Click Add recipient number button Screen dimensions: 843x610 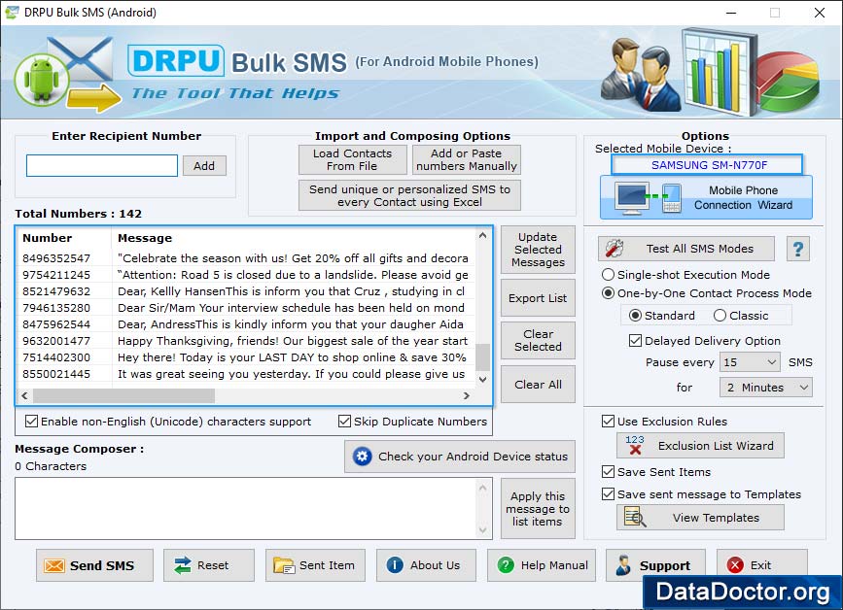(204, 165)
